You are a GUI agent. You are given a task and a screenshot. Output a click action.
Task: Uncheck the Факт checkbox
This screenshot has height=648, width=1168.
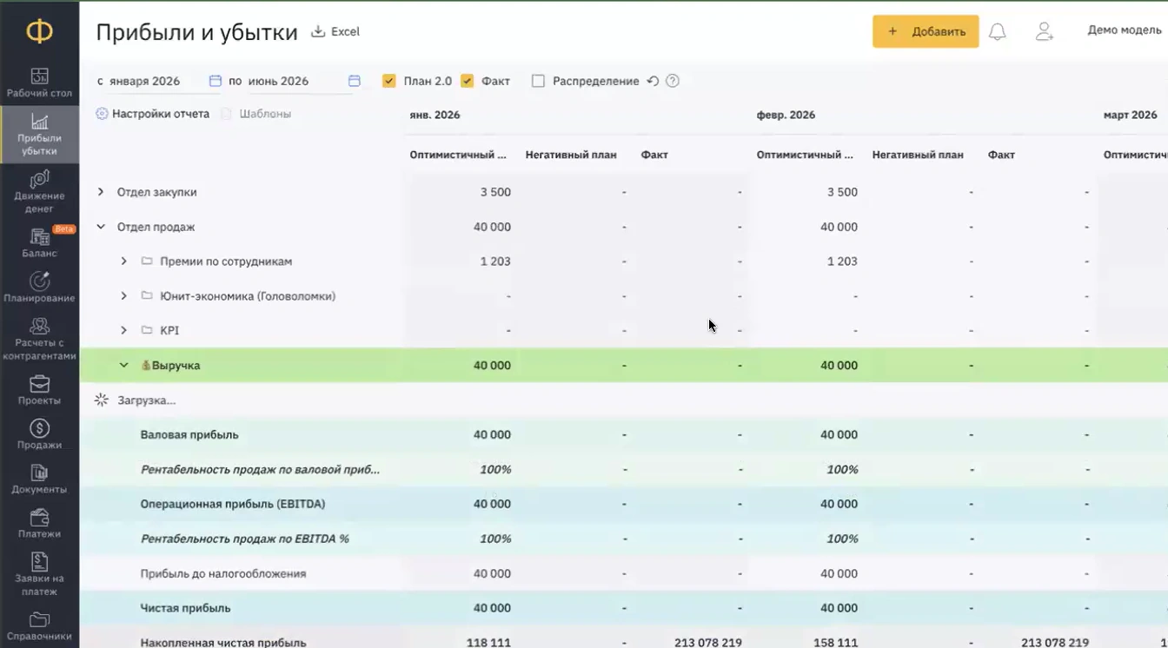[x=467, y=81]
